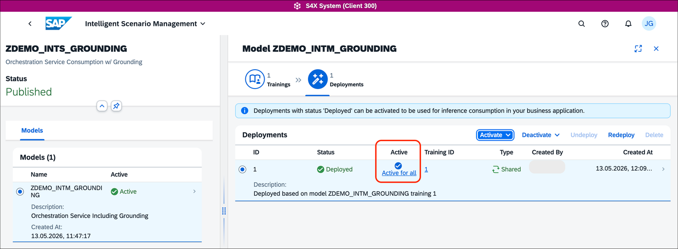Viewport: 678px width, 249px height.
Task: Collapse the header with the up chevron
Action: (x=102, y=106)
